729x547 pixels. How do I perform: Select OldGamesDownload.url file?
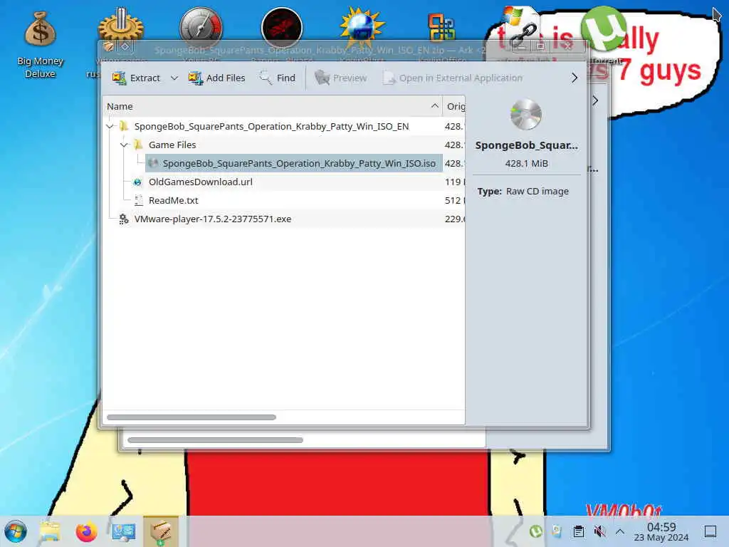pos(283,182)
